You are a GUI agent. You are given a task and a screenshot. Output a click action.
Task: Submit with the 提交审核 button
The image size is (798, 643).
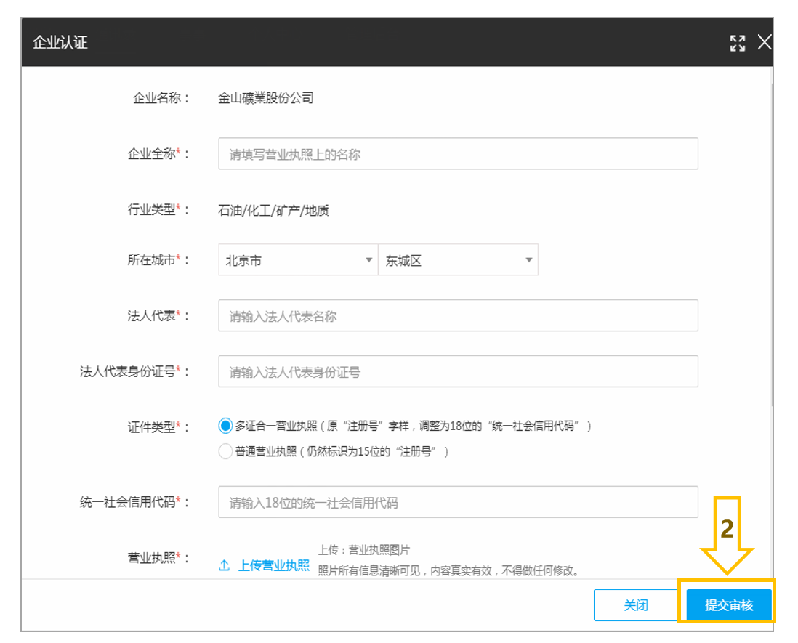pos(728,604)
